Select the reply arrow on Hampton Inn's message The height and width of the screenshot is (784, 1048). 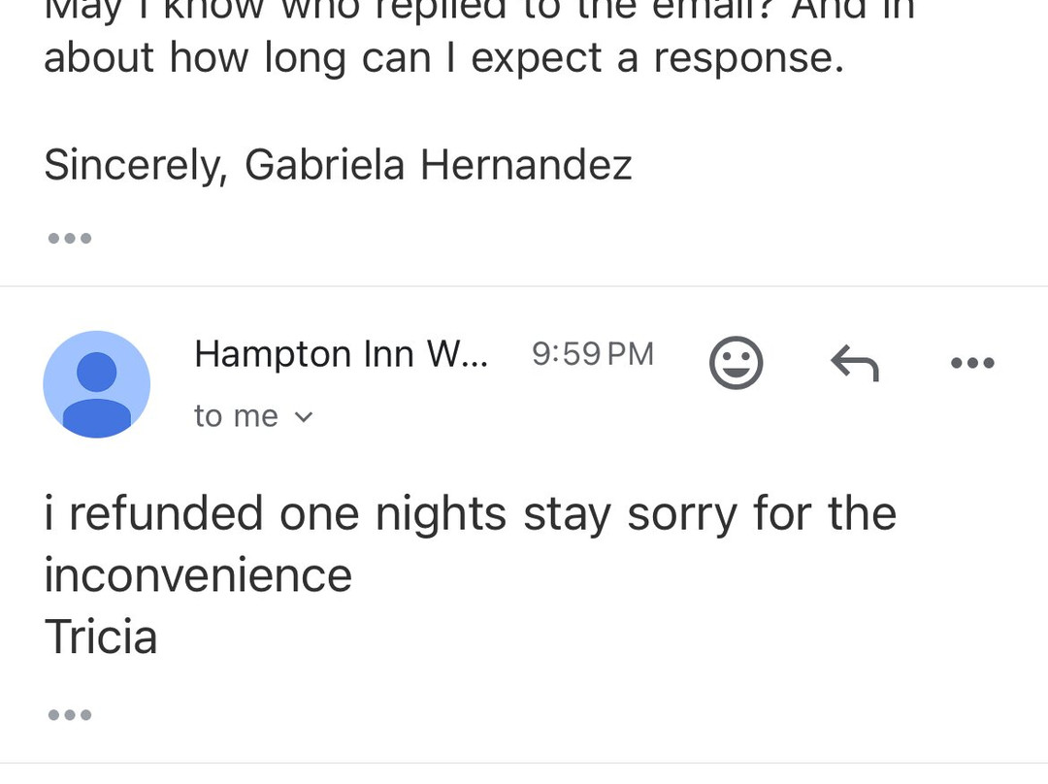pos(853,363)
